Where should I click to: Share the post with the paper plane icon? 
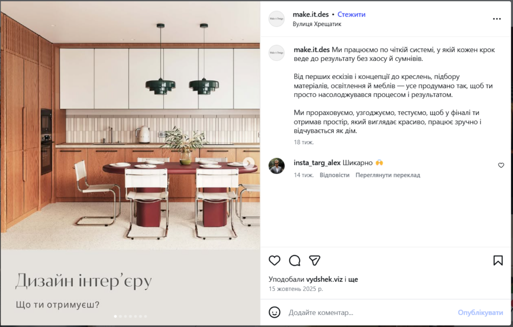click(315, 260)
